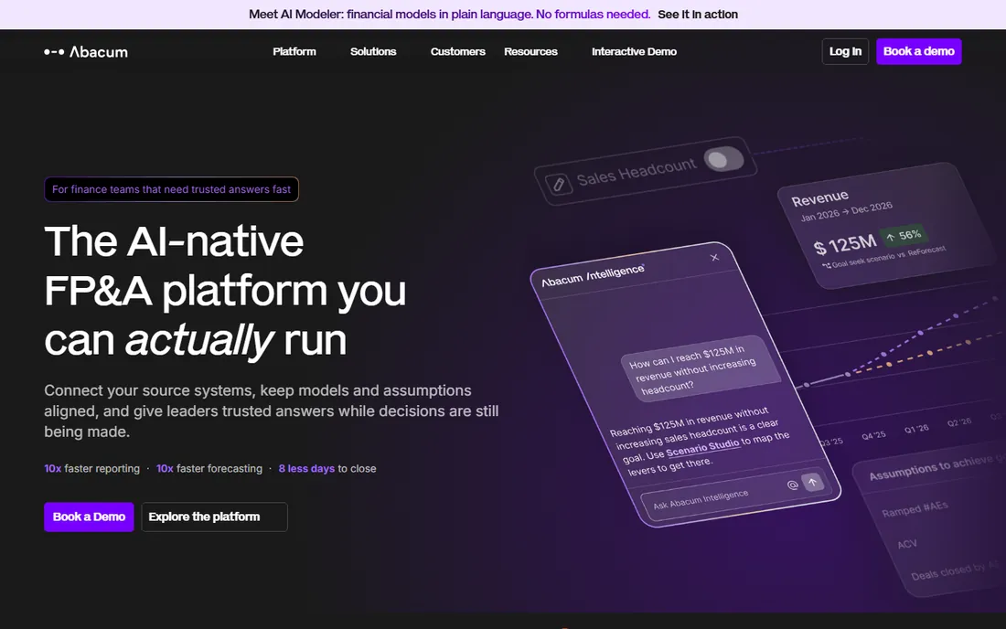Click the '10x faster reporting' text
The height and width of the screenshot is (629, 1006).
coord(91,469)
